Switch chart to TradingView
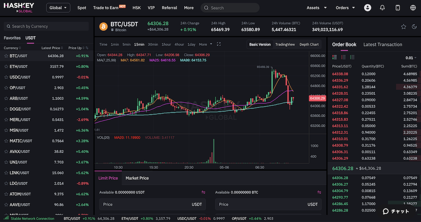421x222 pixels. (285, 44)
